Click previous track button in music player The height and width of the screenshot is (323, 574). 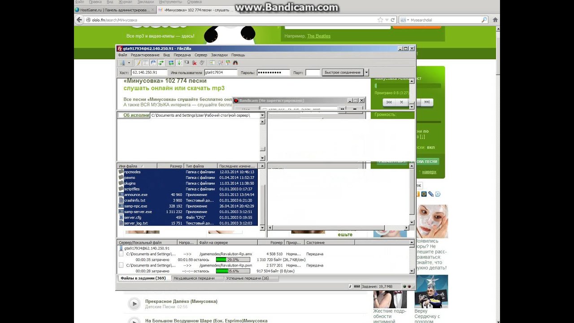(389, 102)
